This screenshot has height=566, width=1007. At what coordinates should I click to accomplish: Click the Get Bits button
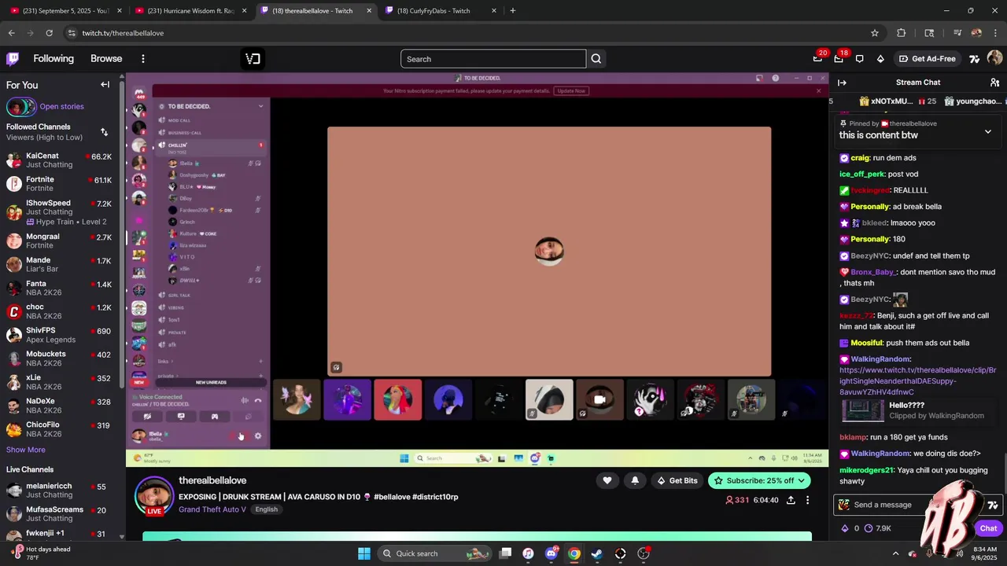(x=677, y=480)
